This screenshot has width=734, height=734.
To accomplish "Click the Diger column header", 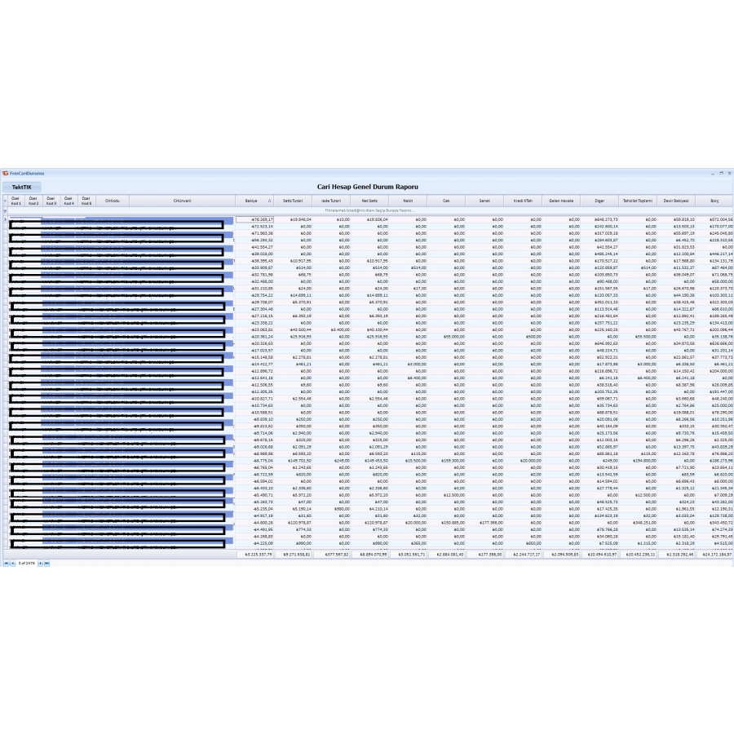I will [599, 201].
